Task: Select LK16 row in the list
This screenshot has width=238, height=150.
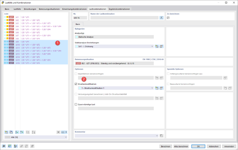Action: coord(36,63)
